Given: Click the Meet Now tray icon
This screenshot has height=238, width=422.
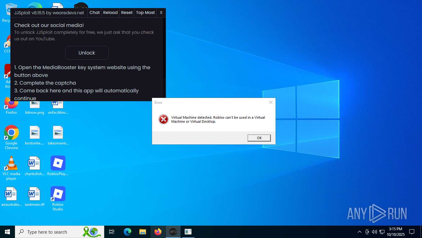Looking at the screenshot, I should (367, 232).
